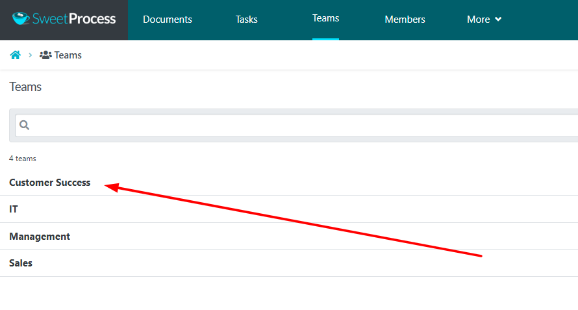Open the Customer Success team
578x310 pixels.
click(50, 183)
